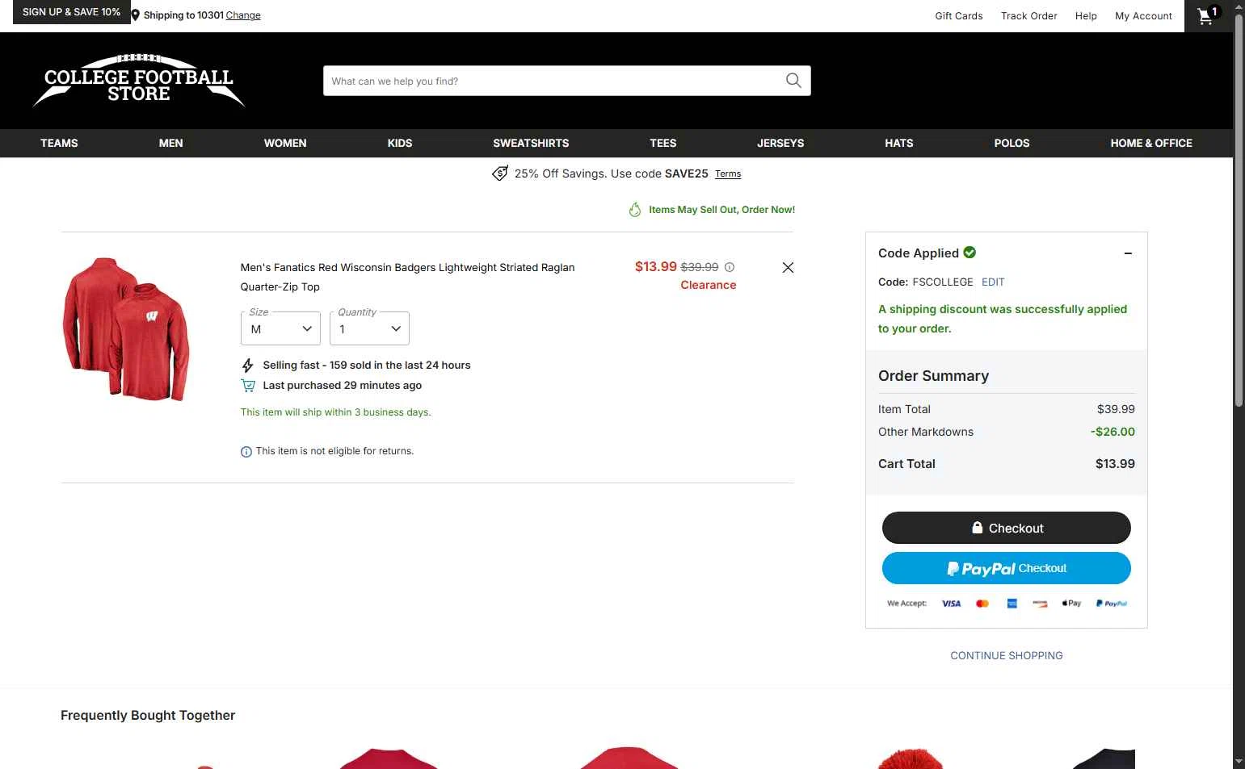Click the Apple Pay icon
This screenshot has height=769, width=1245.
tap(1071, 604)
